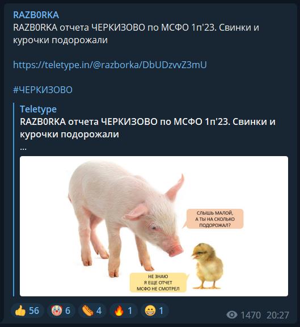
Task: Click the thumbs-up reaction with 56
Action: coord(27,311)
